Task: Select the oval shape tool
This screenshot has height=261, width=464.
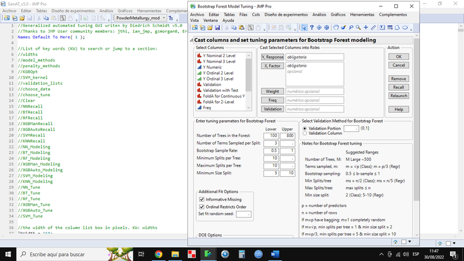Action: coord(405,28)
